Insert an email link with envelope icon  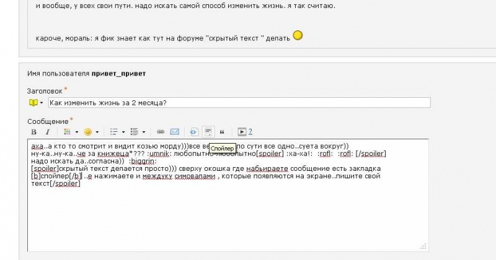point(175,132)
